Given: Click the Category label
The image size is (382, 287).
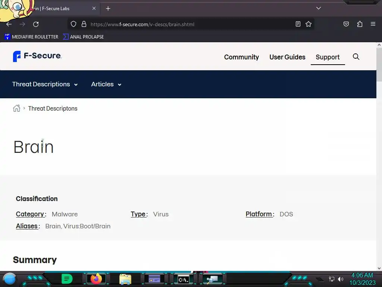Looking at the screenshot, I should 31,214.
